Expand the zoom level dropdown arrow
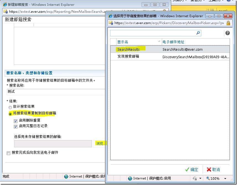 pos(225,179)
